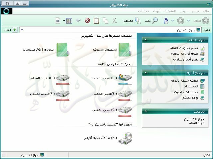The width and height of the screenshot is (213, 159).
Task: Click the Copy icon in toolbar
Action: pos(106,21)
